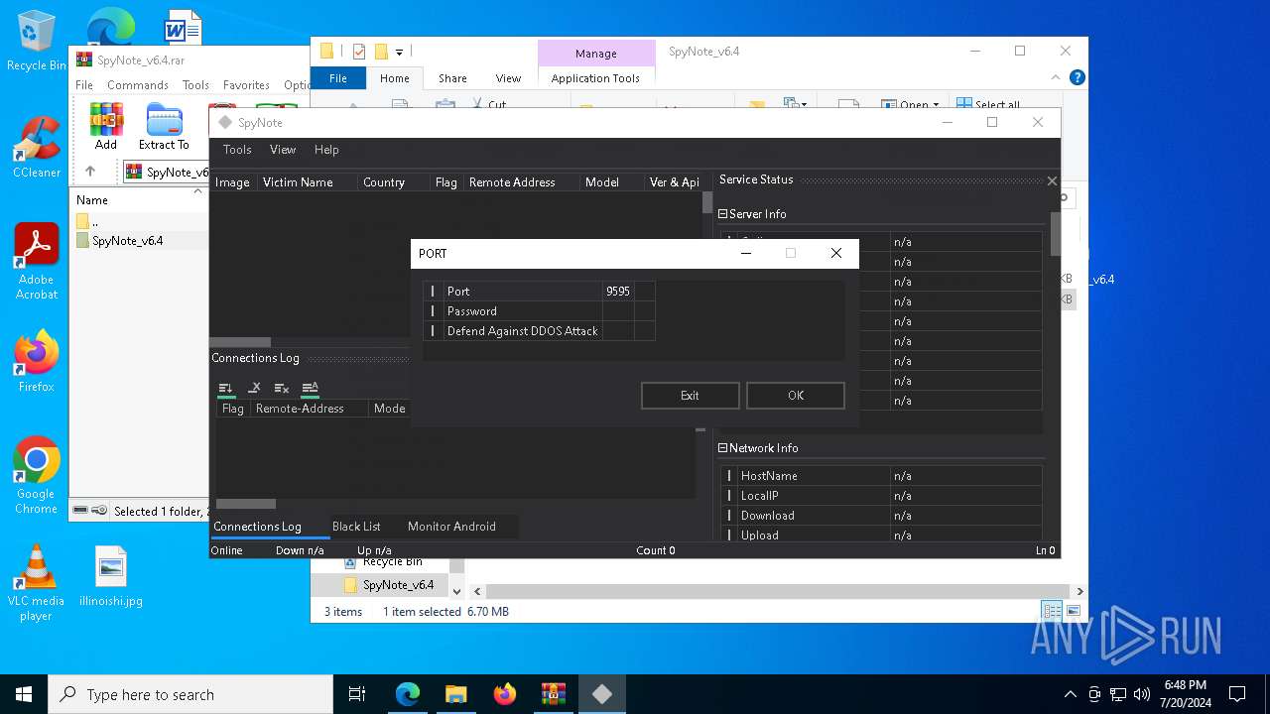Click the Firefox taskbar icon
The width and height of the screenshot is (1270, 714).
(505, 694)
